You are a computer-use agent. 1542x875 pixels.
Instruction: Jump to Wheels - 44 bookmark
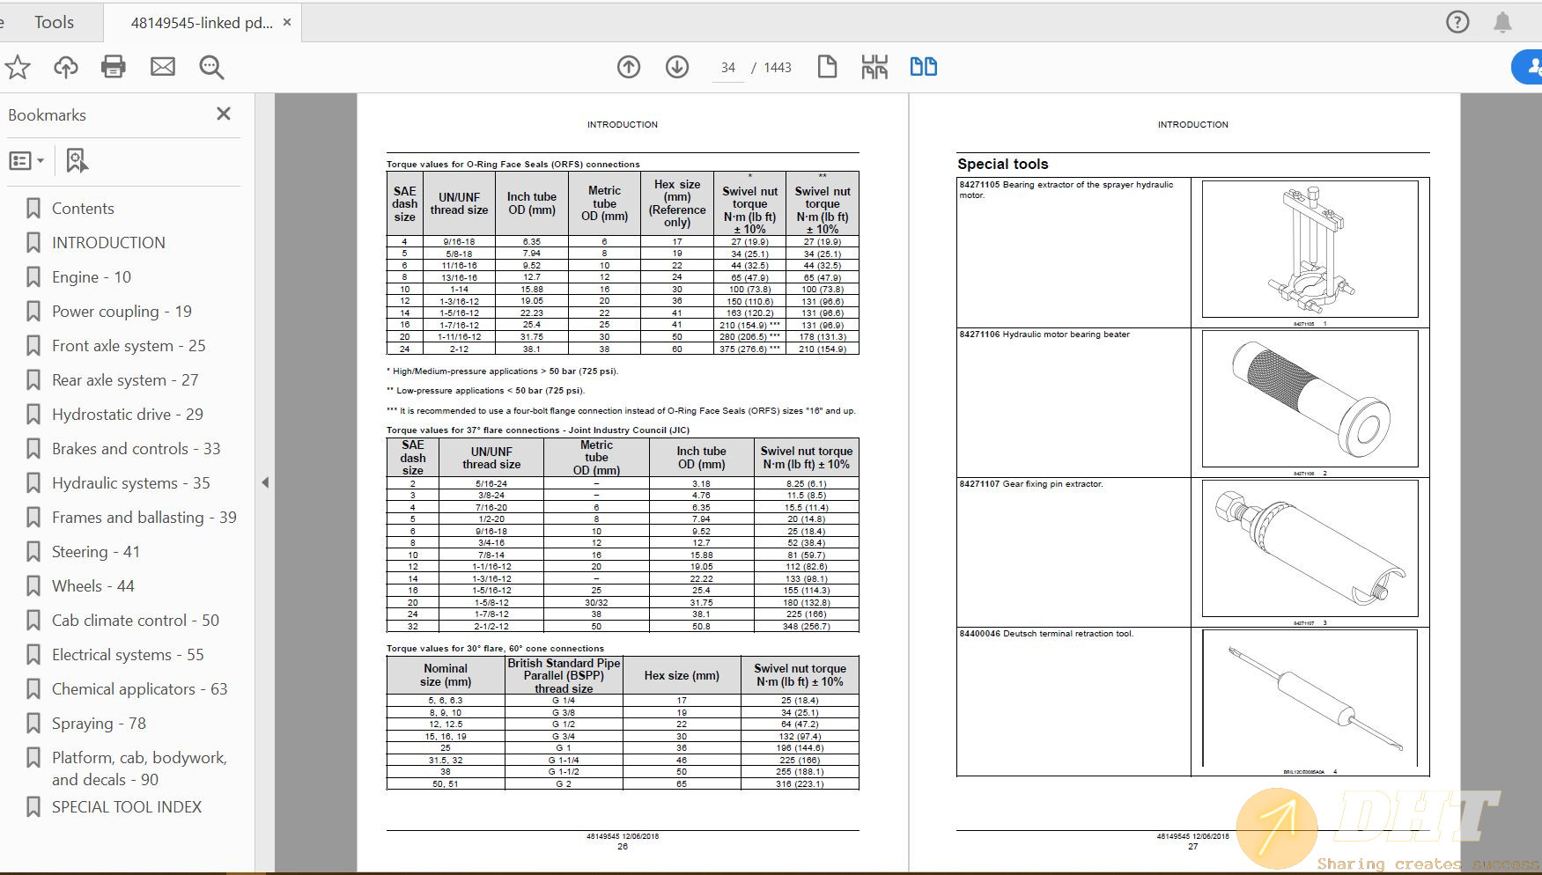coord(93,586)
